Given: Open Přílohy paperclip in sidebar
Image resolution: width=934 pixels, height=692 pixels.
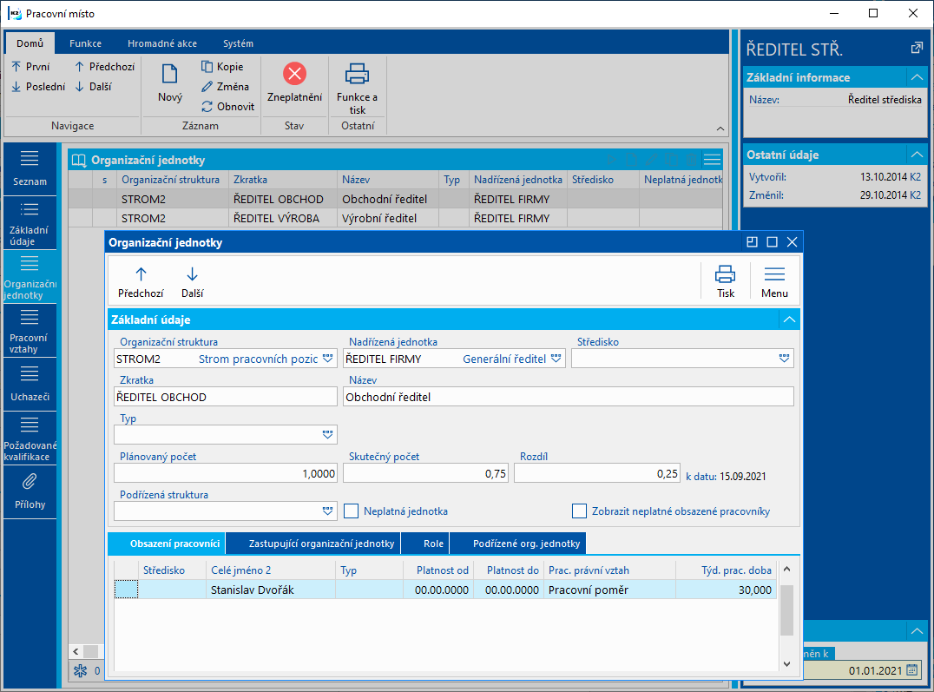Looking at the screenshot, I should 30,482.
